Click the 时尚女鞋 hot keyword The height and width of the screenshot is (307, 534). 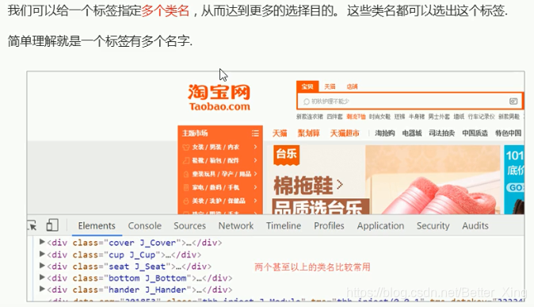point(380,117)
